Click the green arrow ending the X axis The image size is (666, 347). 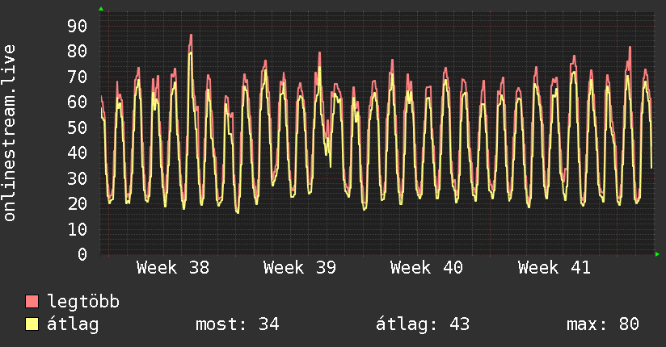pos(657,254)
